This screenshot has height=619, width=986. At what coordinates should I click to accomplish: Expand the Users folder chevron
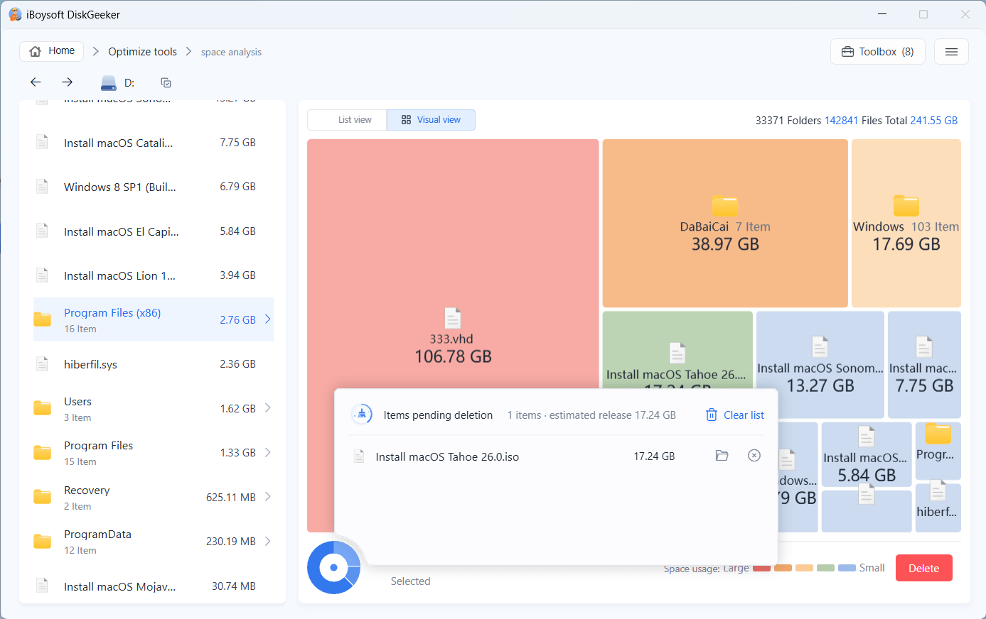[x=268, y=408]
